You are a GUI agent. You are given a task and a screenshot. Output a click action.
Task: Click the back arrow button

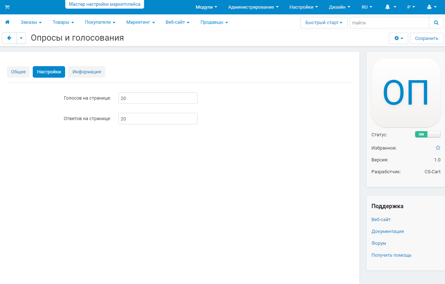(x=9, y=38)
